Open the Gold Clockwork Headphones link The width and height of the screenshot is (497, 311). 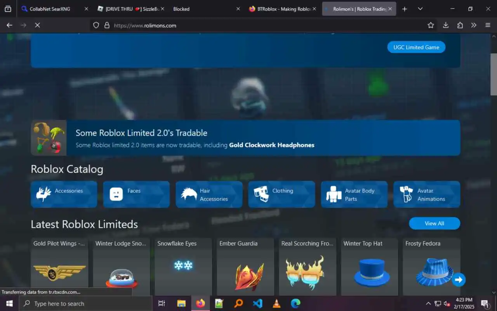coord(272,145)
